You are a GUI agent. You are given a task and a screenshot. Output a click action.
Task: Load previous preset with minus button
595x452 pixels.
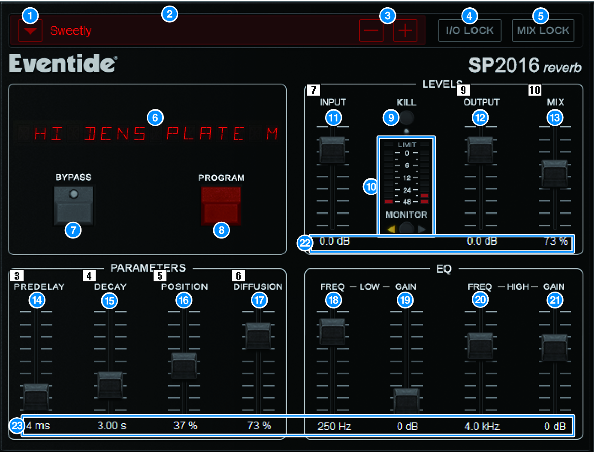[x=371, y=31]
